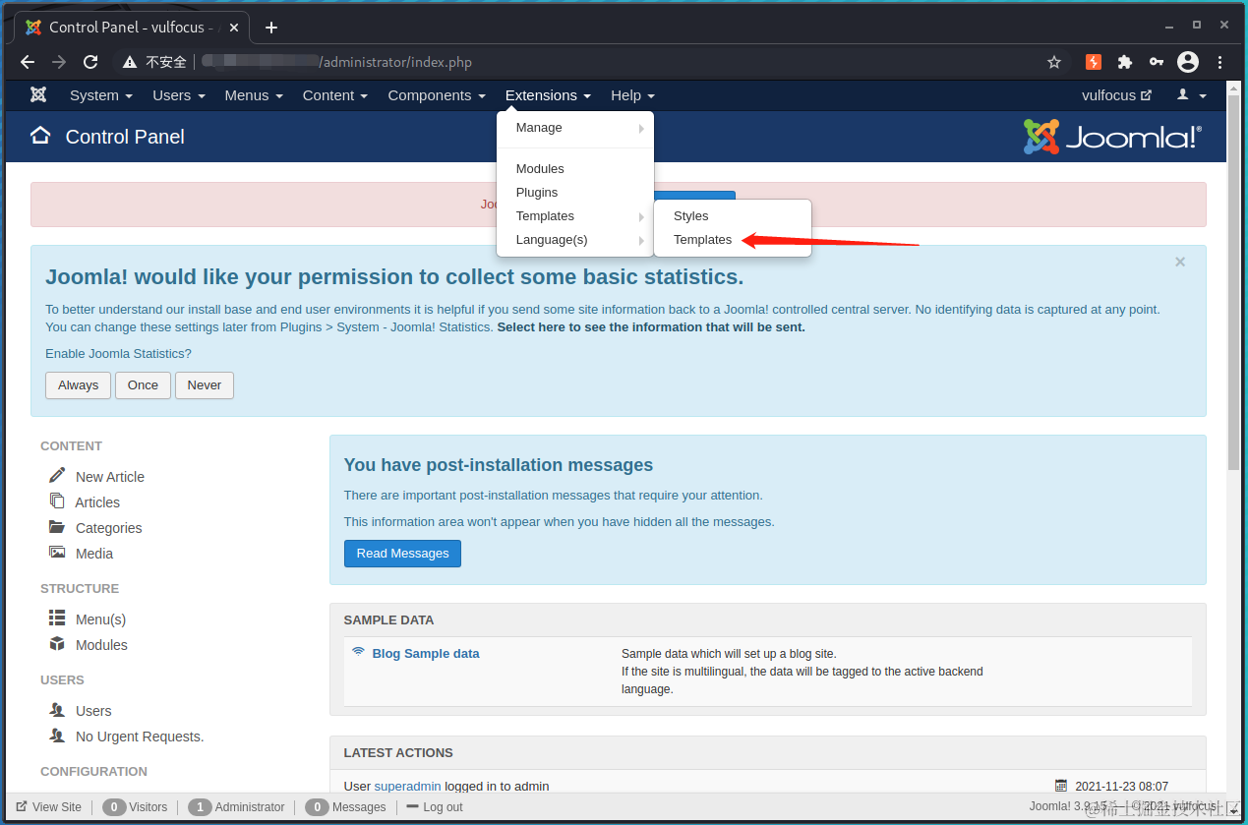Click the Joomla logo icon in admin menu

38,95
